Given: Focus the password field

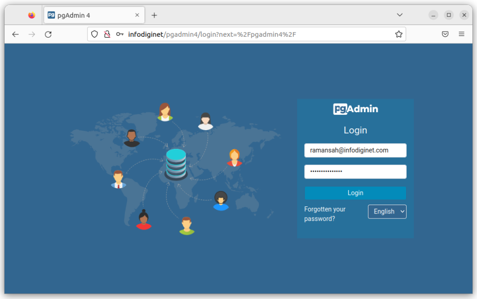Looking at the screenshot, I should [355, 172].
